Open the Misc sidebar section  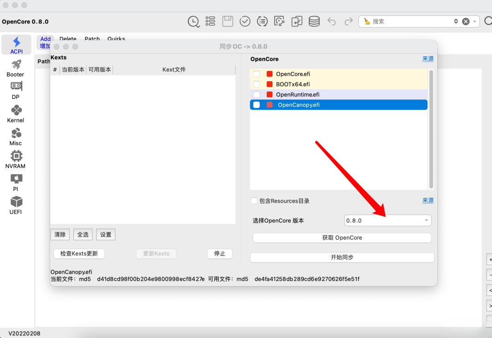(15, 137)
